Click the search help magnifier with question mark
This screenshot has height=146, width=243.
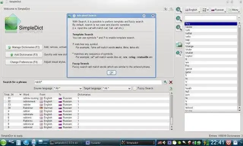pos(179,53)
